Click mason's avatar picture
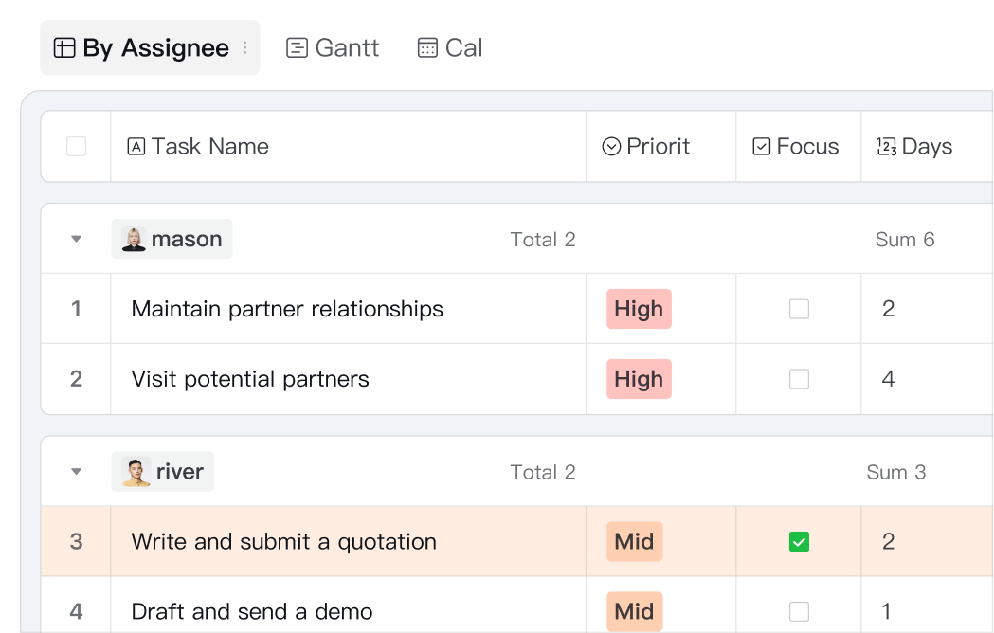The image size is (994, 633). tap(134, 240)
